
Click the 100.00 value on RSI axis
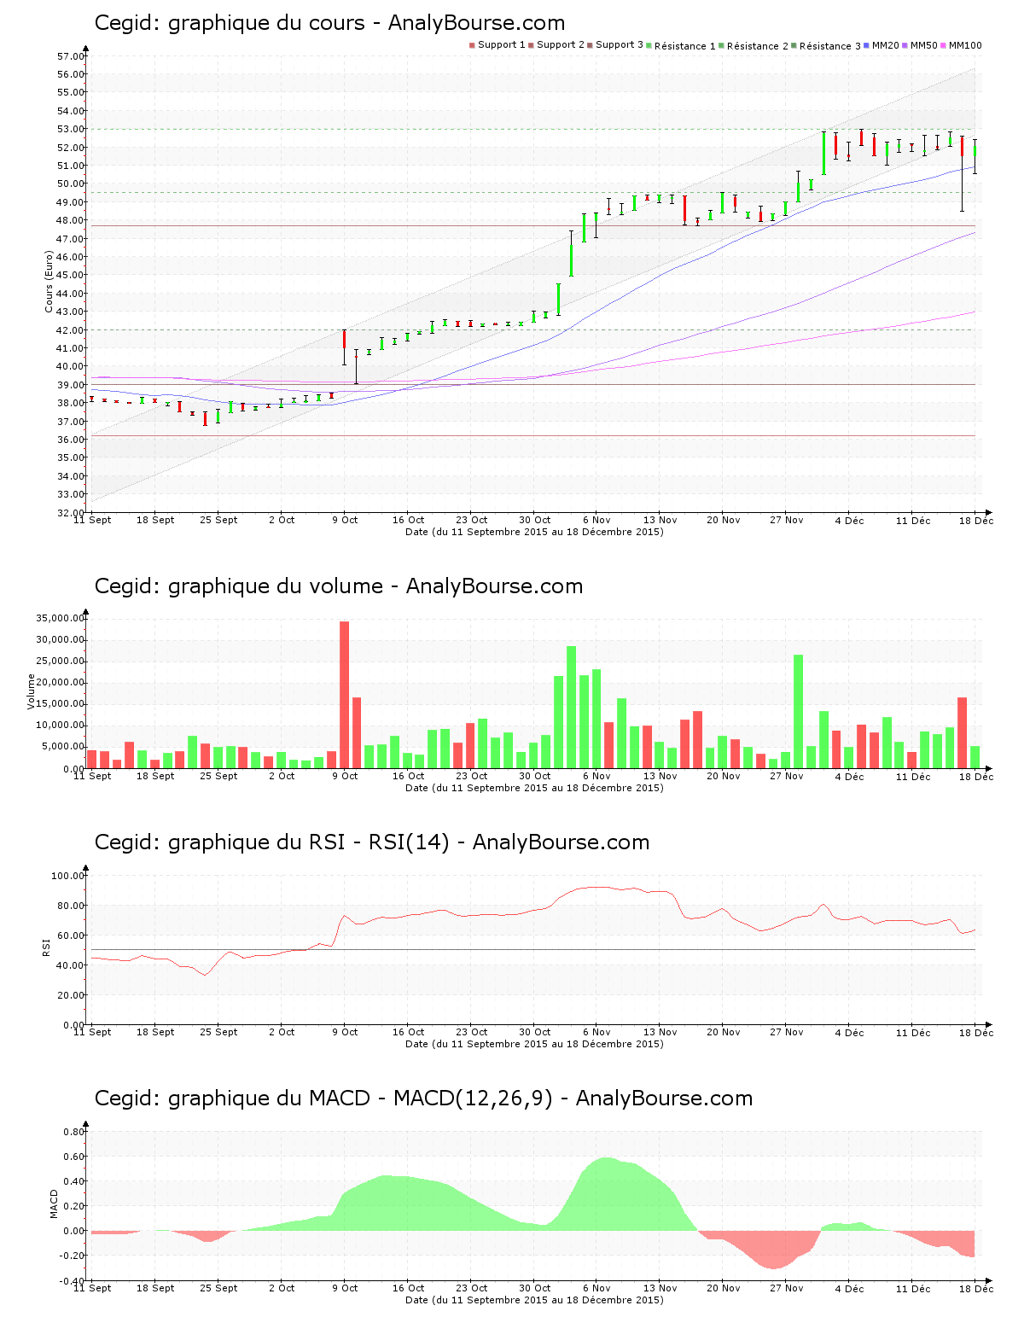click(x=68, y=876)
